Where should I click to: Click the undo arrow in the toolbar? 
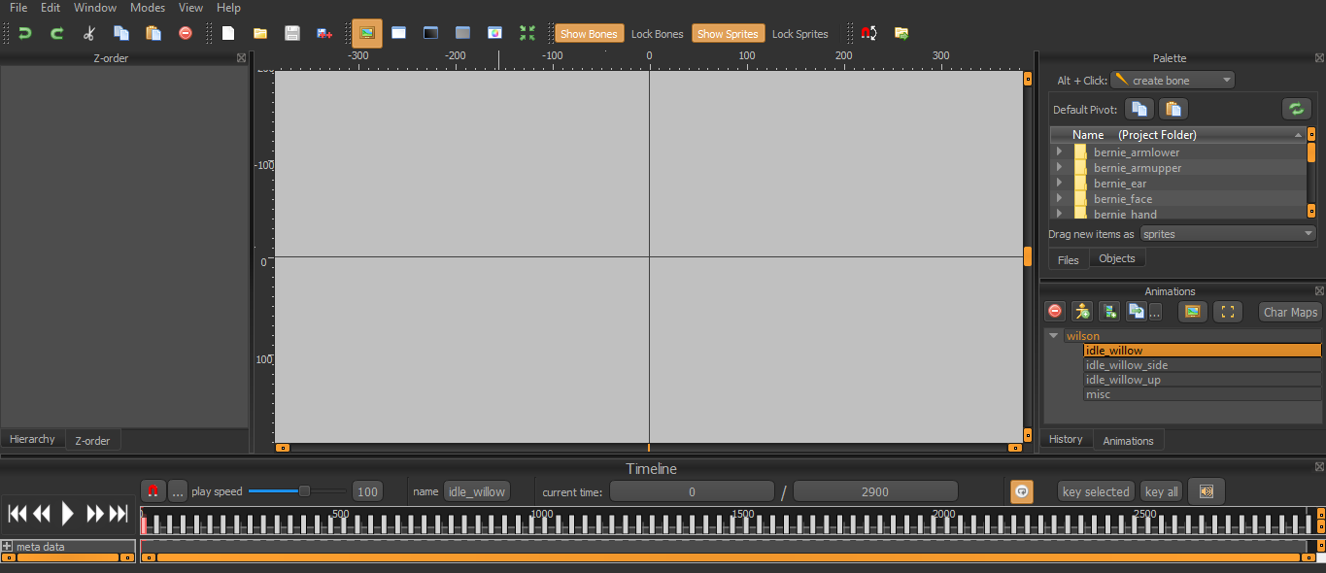pos(25,33)
